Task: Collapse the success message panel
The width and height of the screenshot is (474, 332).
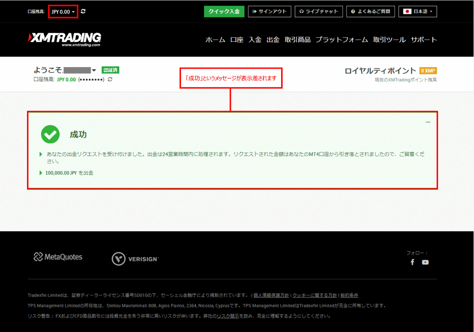Action: [x=428, y=122]
